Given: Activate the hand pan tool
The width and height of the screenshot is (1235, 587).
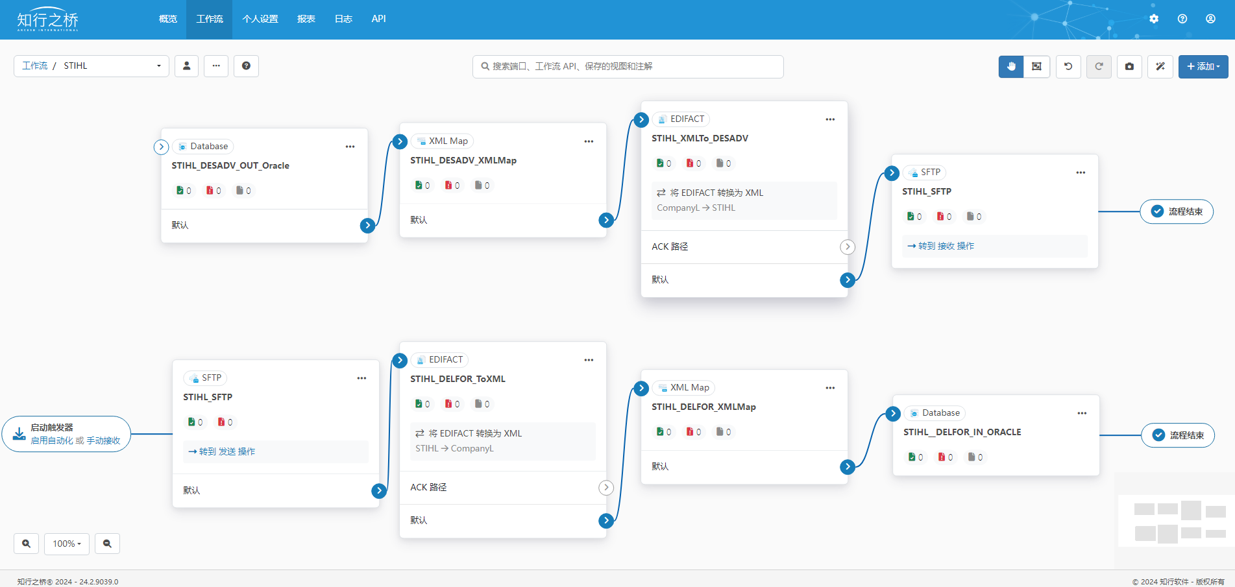Looking at the screenshot, I should [1011, 66].
